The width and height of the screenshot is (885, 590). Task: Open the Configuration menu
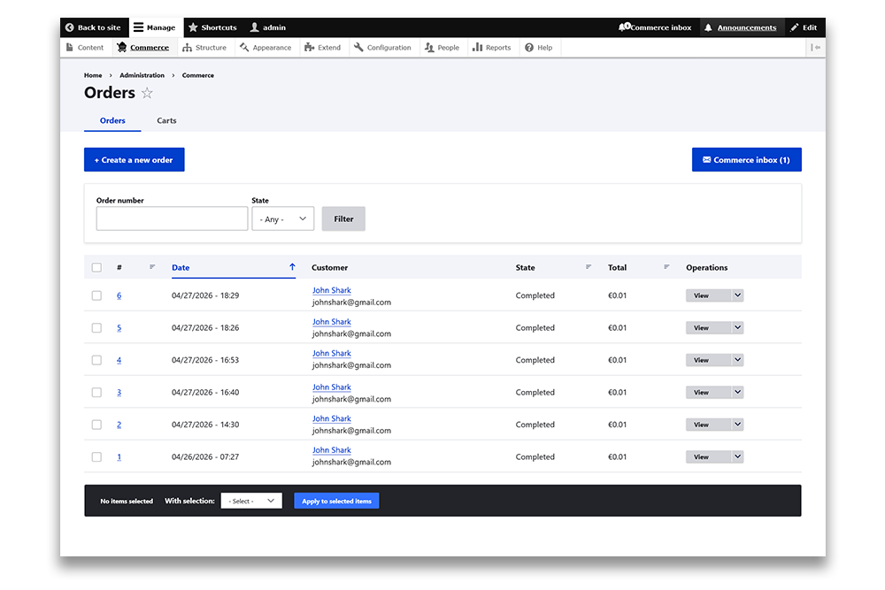pos(382,48)
